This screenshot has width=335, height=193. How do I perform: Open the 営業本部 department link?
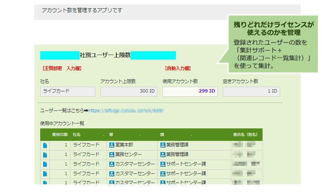tap(124, 145)
